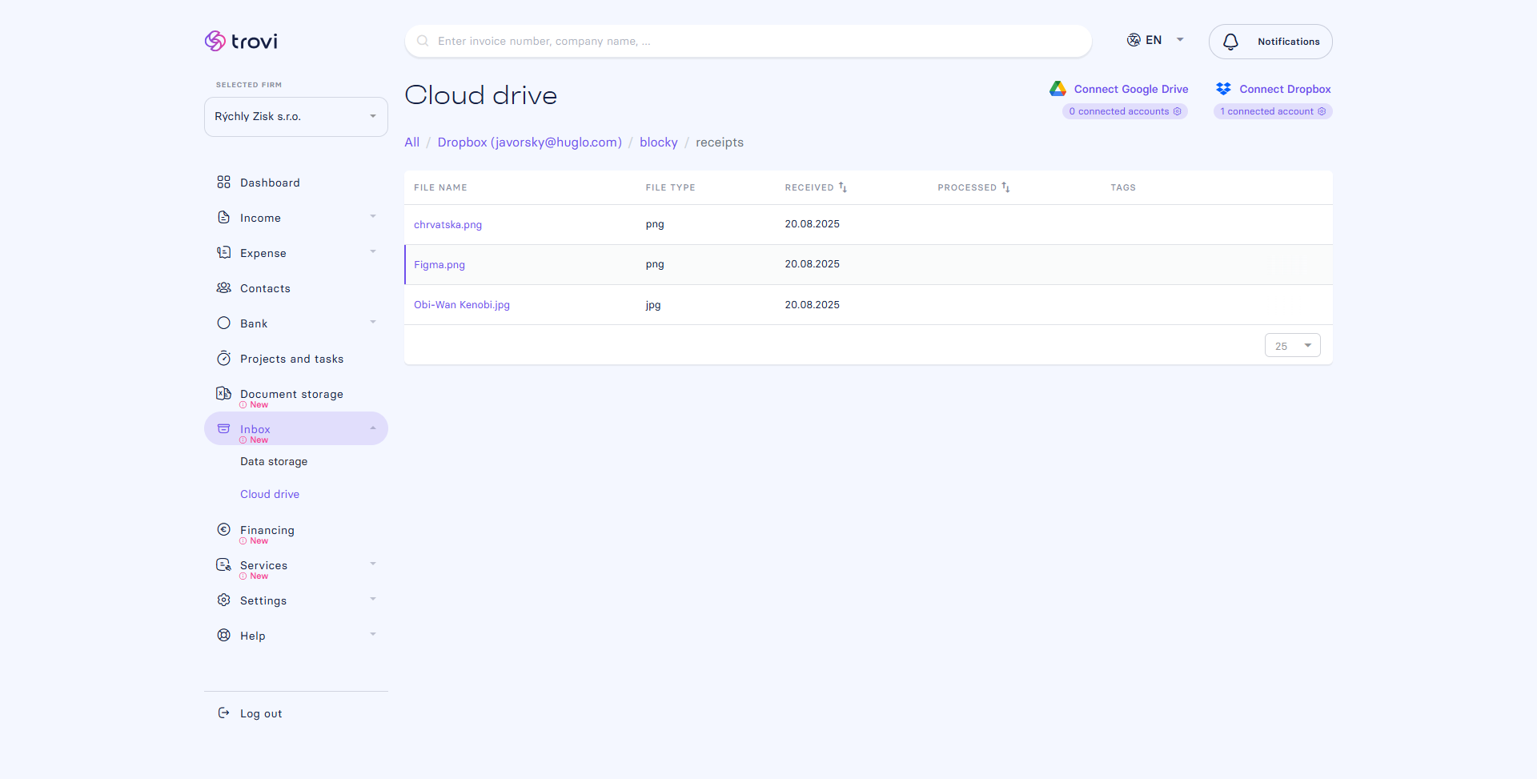Click the invoice search field
The height and width of the screenshot is (779, 1537).
tap(748, 41)
